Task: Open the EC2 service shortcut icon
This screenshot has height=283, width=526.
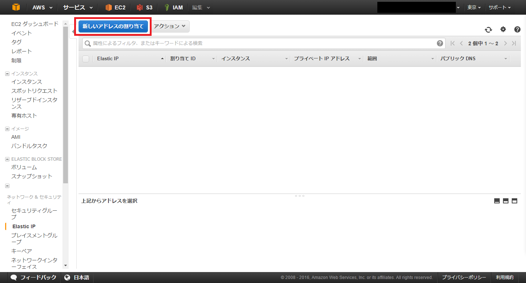Action: (x=108, y=7)
